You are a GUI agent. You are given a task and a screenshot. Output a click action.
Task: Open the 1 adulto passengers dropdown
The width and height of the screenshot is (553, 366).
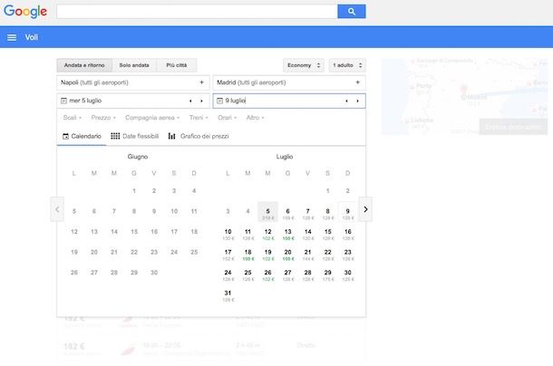point(347,65)
